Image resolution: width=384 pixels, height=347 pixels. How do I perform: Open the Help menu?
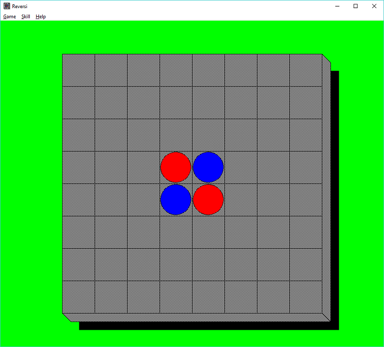pos(41,17)
